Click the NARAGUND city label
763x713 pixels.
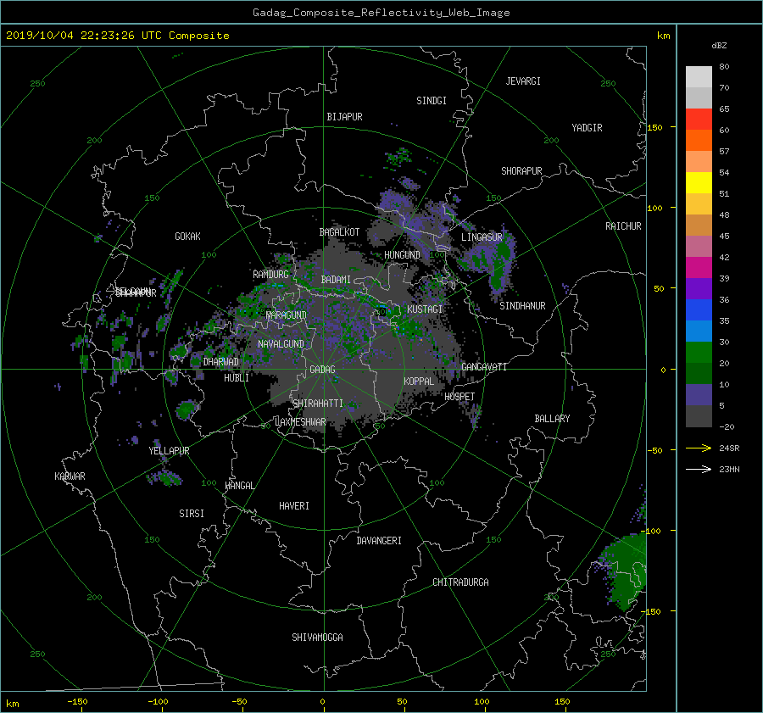(x=287, y=315)
